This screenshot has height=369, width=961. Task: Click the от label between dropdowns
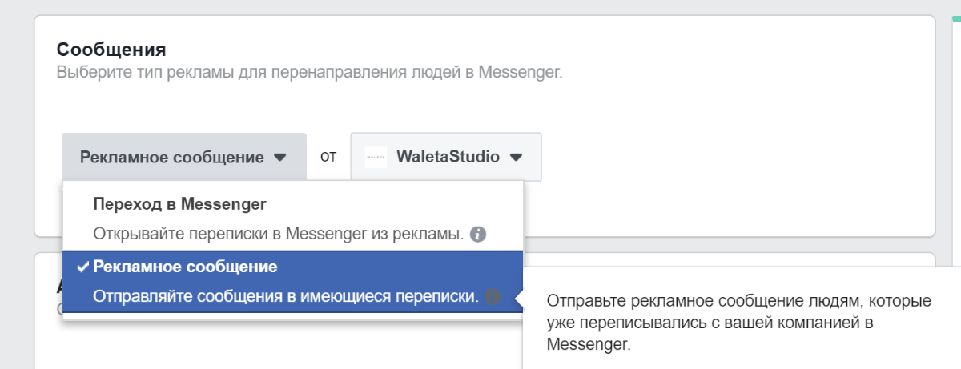[x=328, y=157]
